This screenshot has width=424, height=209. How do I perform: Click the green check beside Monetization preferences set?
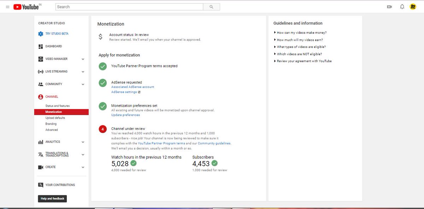click(103, 106)
